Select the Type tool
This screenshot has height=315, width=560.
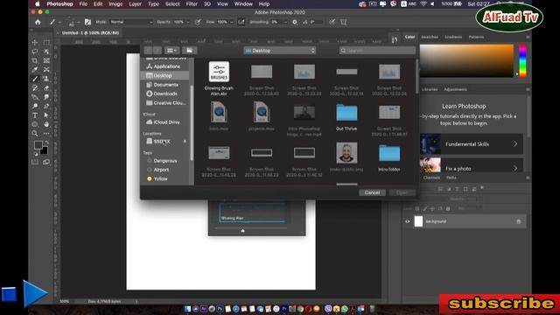(35, 115)
